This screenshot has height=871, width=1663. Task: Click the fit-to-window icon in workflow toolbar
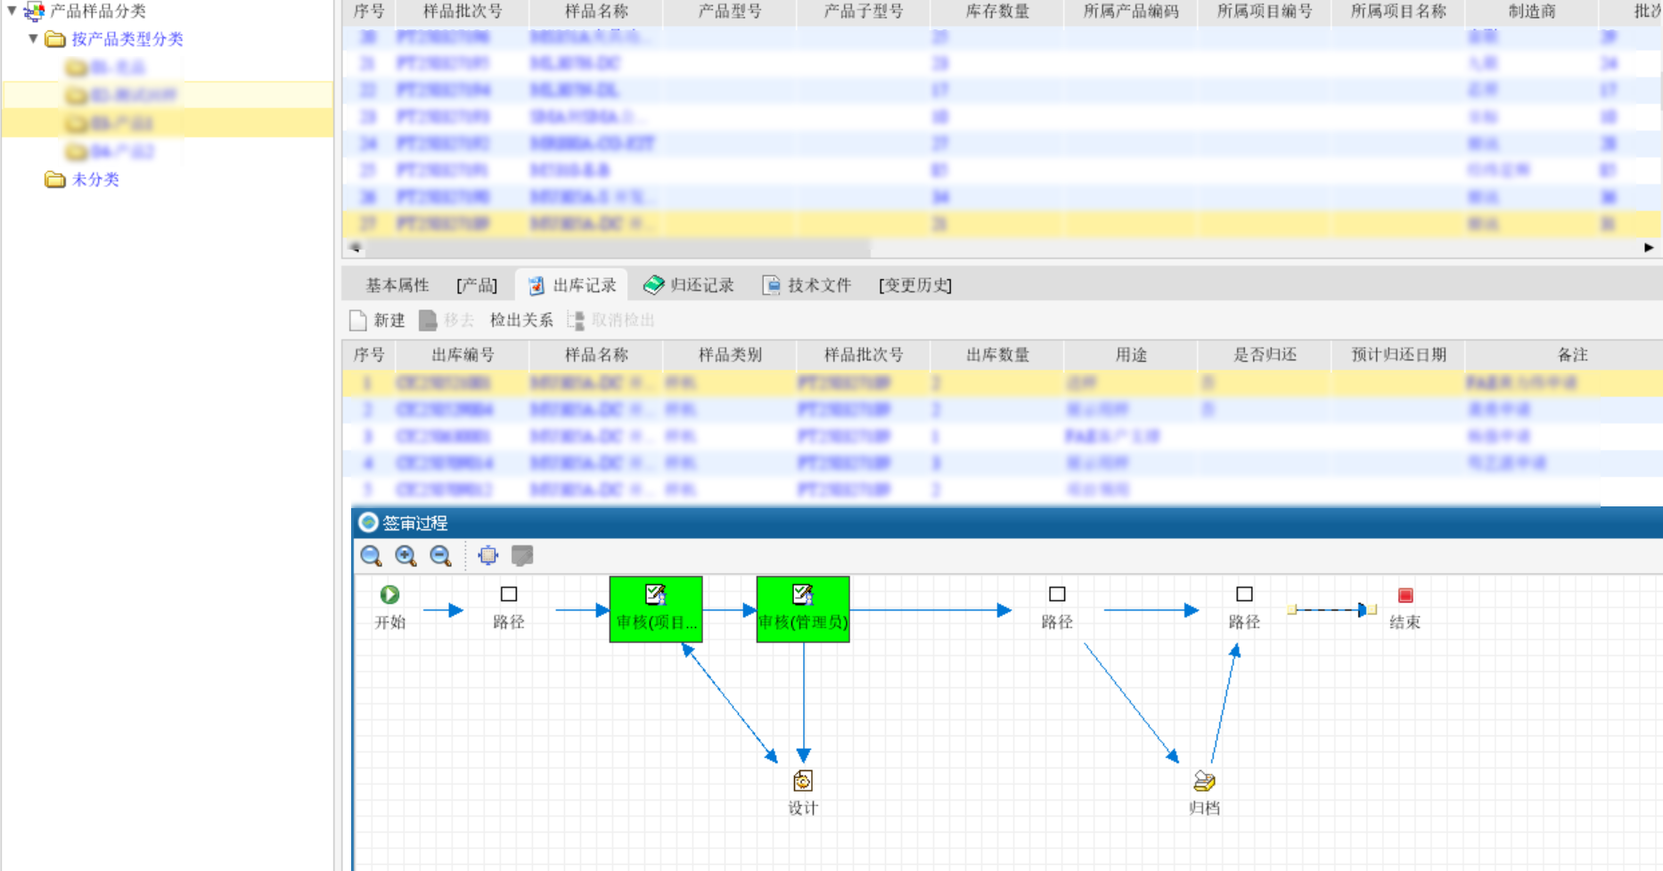[x=487, y=556]
